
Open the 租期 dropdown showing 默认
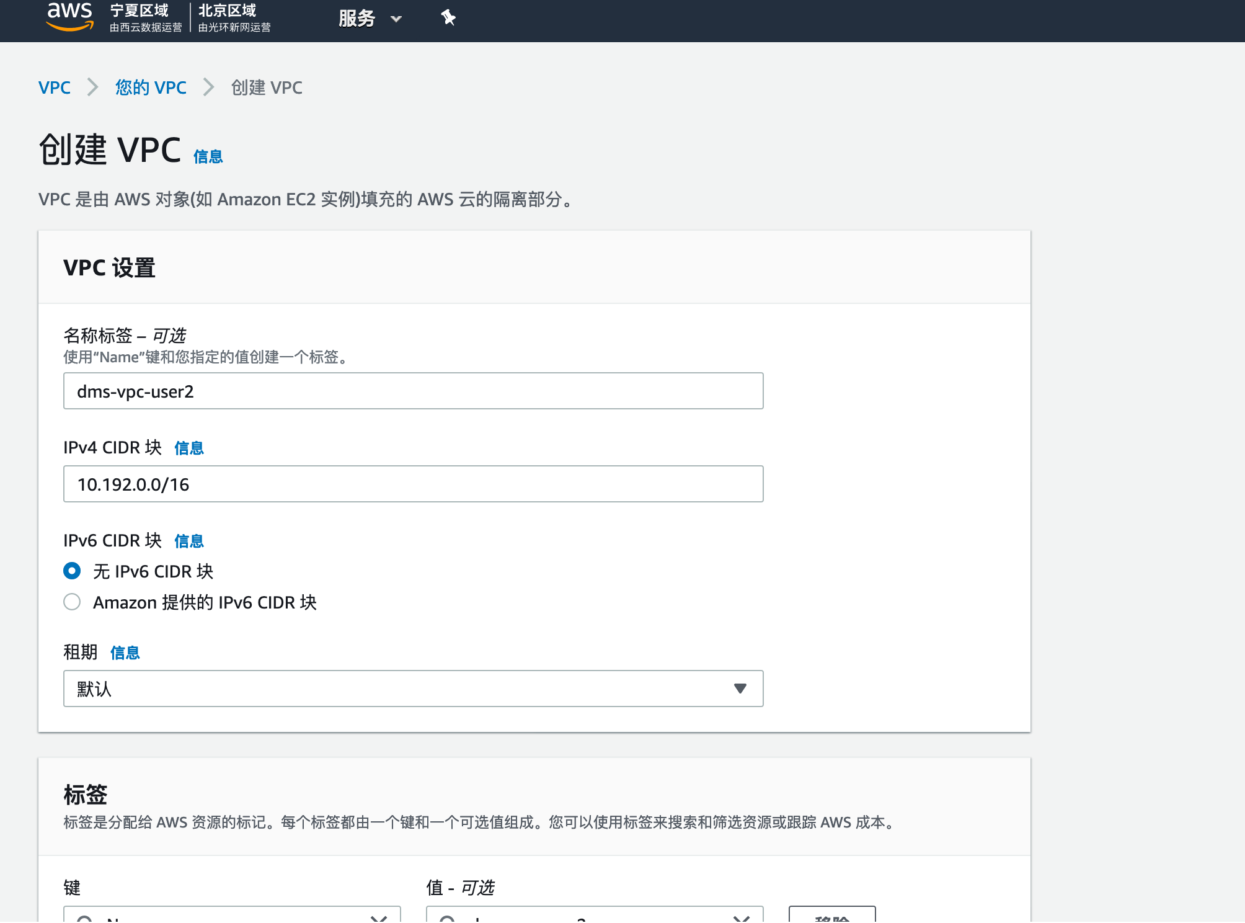click(413, 689)
